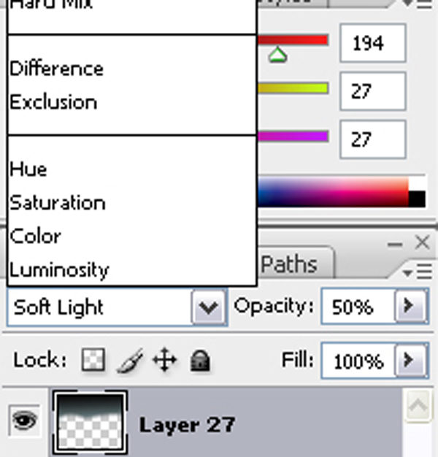Choose Luminosity blend mode
This screenshot has width=438, height=457.
[x=59, y=270]
